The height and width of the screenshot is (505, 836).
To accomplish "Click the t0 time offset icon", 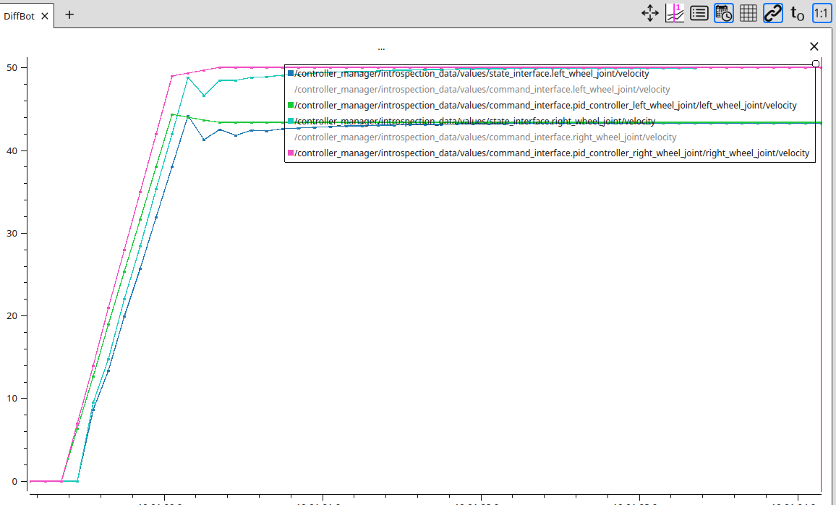I will [x=797, y=13].
